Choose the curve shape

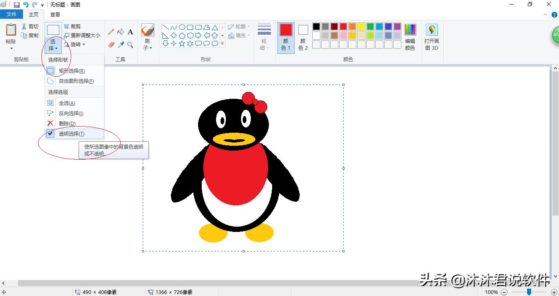coord(174,27)
